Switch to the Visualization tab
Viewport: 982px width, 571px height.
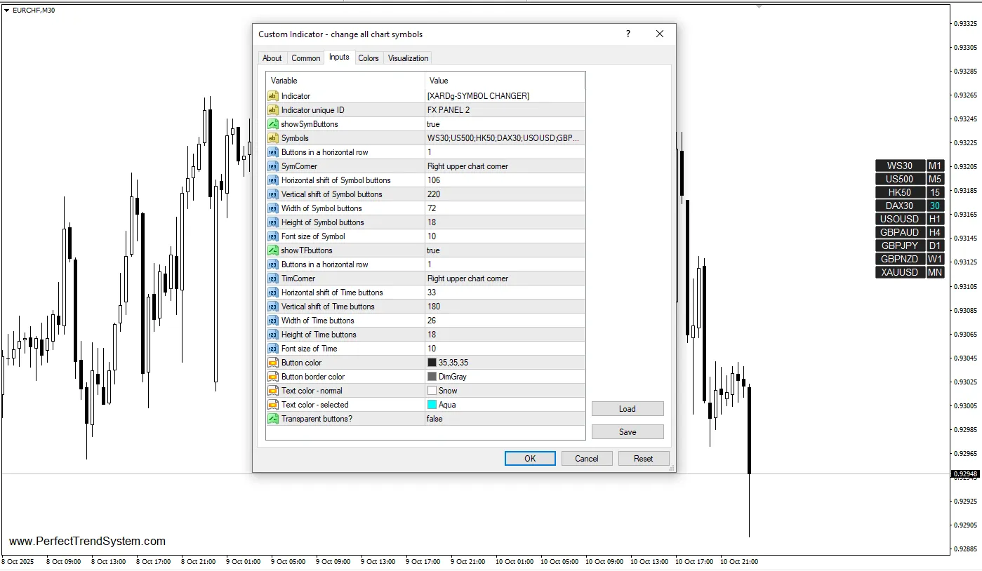(x=407, y=58)
